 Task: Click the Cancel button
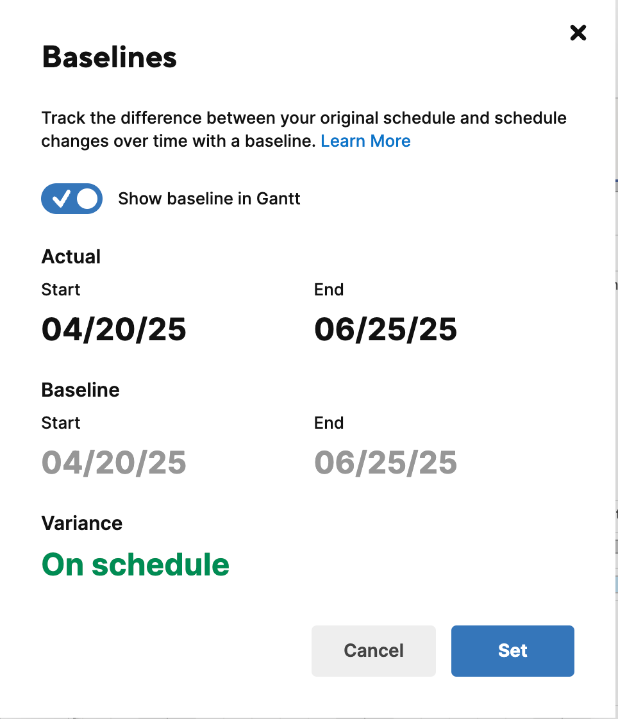373,650
